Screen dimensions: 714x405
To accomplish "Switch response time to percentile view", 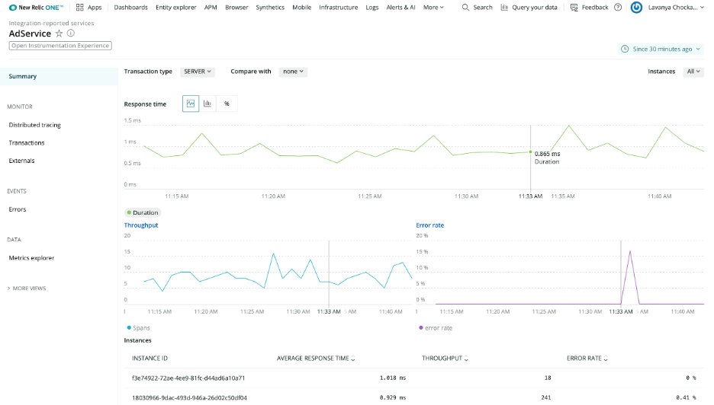I will pyautogui.click(x=227, y=104).
